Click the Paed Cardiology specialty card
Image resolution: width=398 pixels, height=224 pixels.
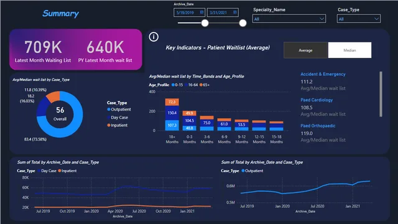tap(323, 107)
